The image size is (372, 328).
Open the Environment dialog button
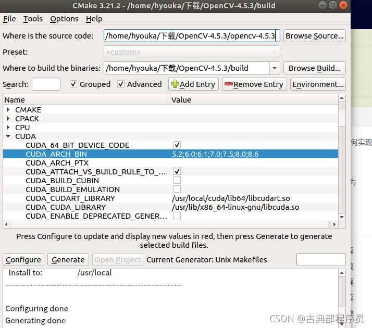318,84
